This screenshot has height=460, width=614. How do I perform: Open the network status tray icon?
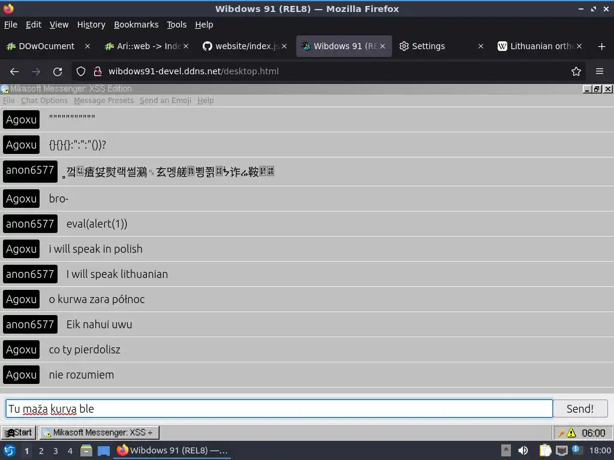click(561, 450)
